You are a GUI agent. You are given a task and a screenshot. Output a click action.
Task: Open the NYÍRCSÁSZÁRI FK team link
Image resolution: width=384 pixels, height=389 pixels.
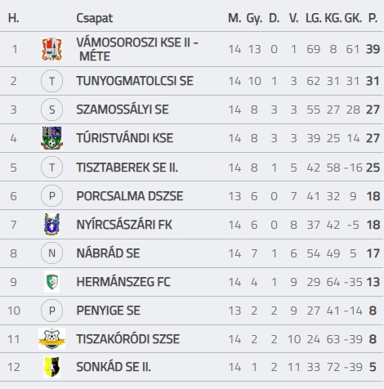[x=124, y=225]
